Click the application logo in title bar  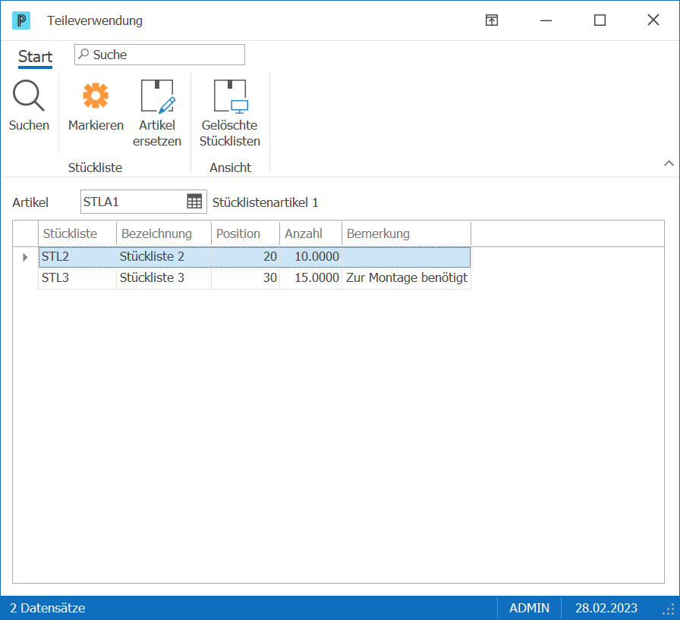21,20
